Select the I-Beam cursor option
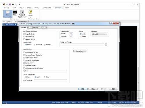Image resolution: width=145 pixels, height=108 pixels. [x=80, y=37]
